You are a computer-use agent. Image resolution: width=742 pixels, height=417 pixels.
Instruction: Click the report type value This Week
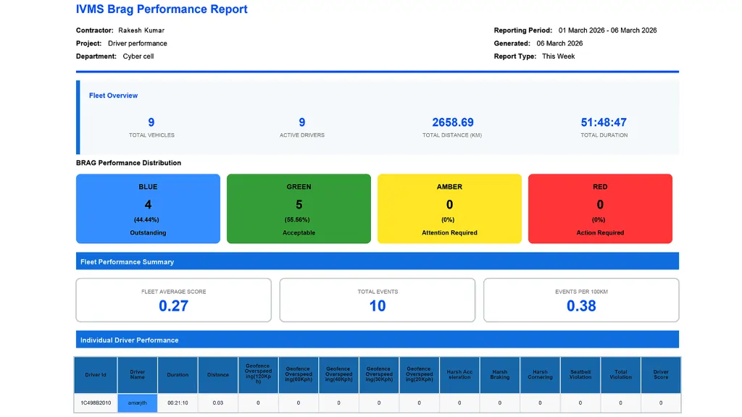(x=558, y=56)
